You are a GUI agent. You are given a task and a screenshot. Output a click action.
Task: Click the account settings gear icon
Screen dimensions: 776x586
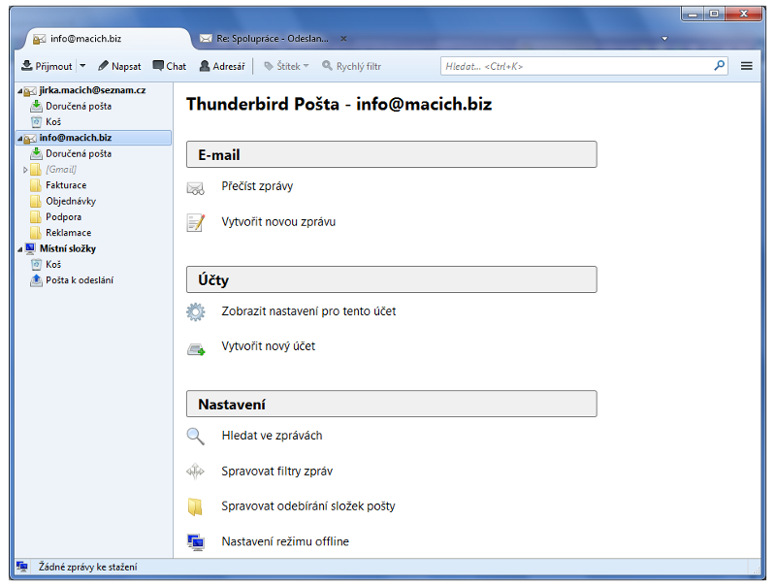pos(196,311)
